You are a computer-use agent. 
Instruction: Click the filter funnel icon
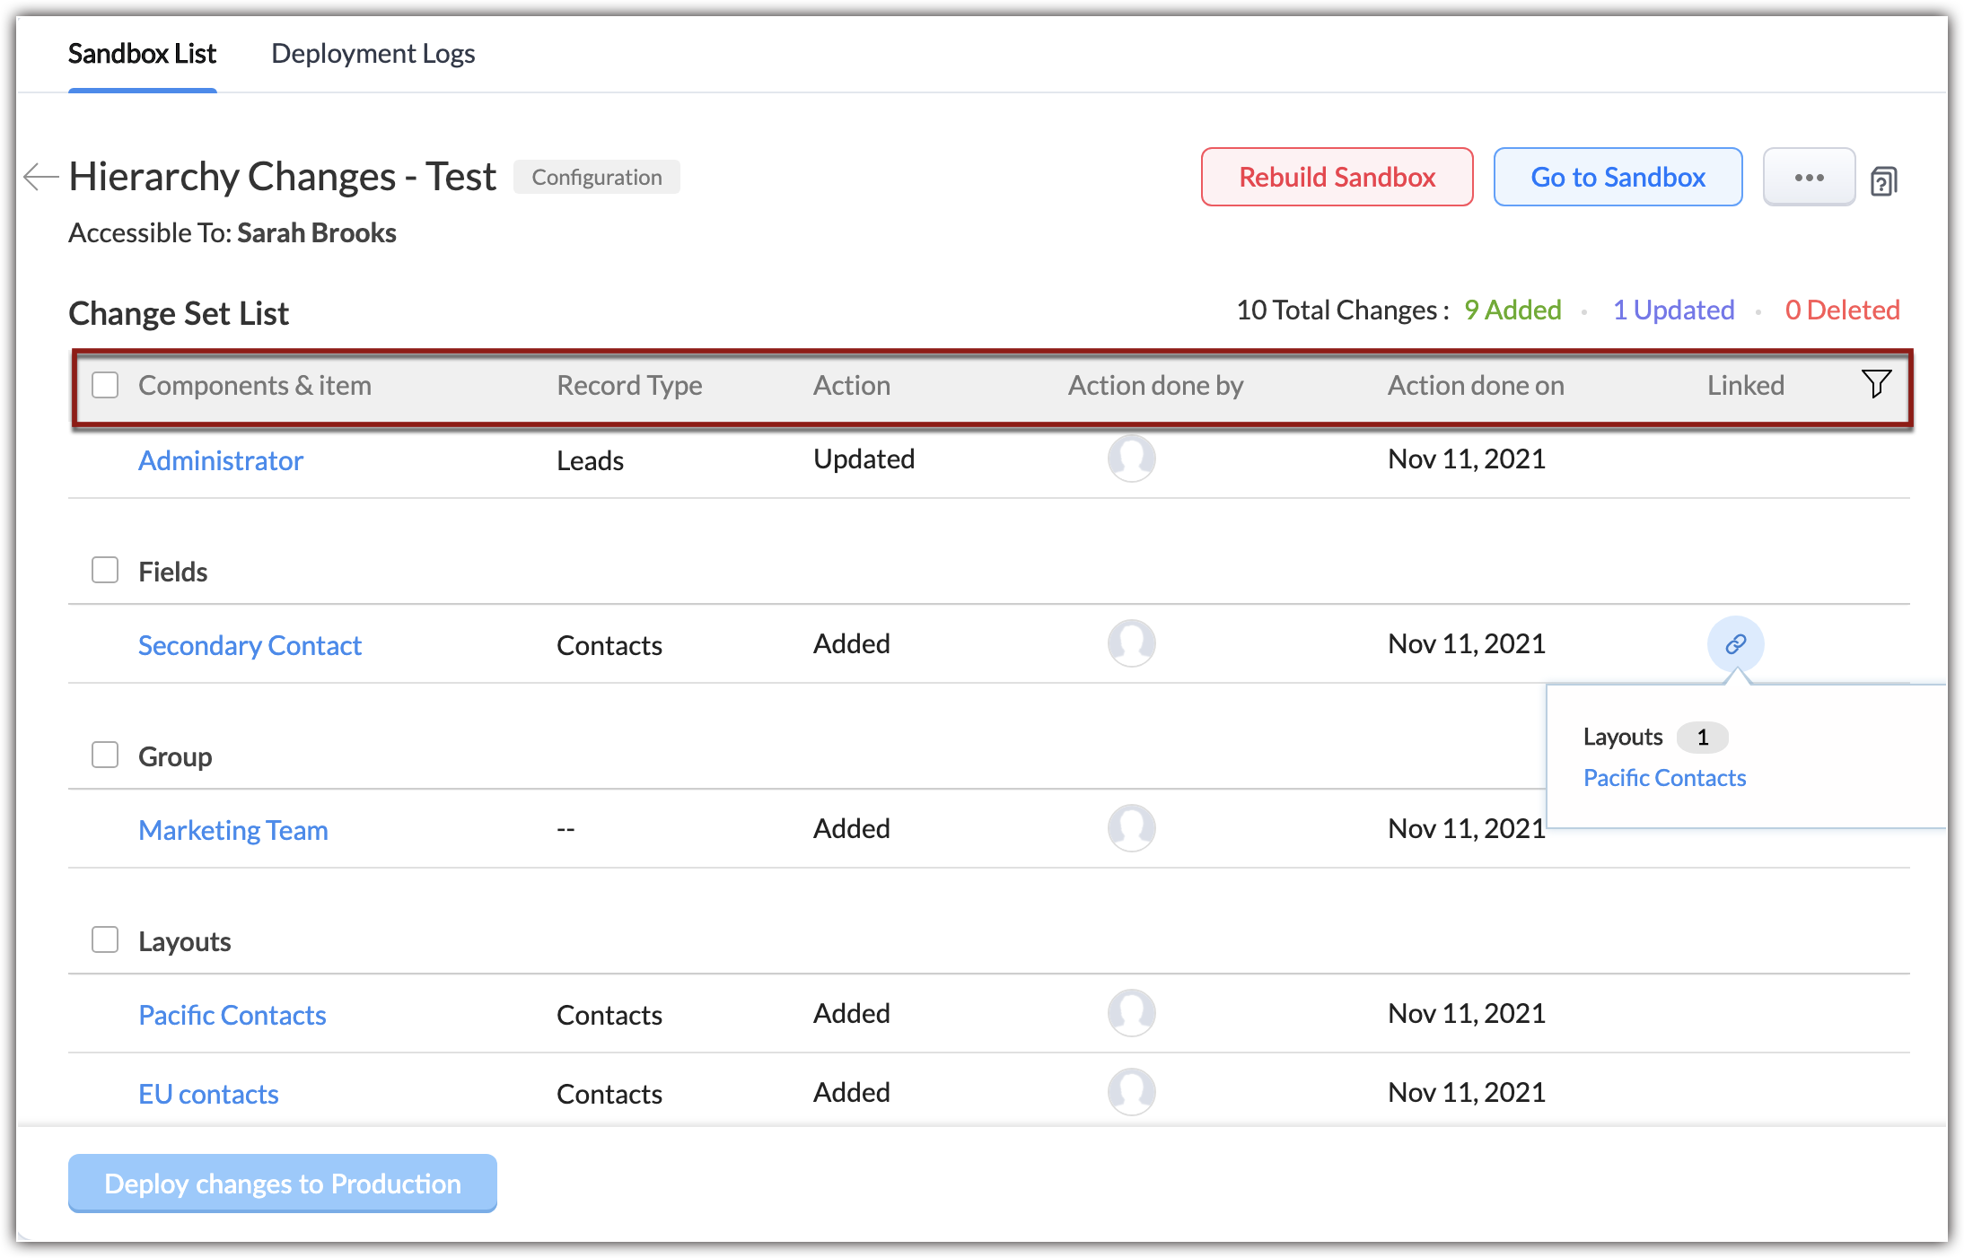tap(1876, 384)
